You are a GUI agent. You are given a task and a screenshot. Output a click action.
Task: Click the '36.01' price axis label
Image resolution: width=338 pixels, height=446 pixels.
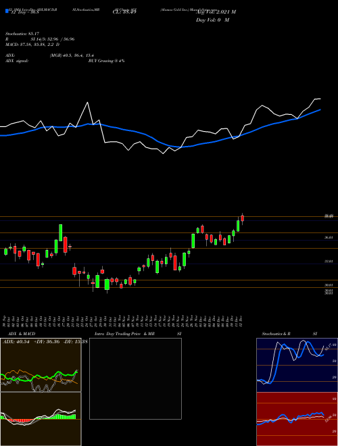pos(329,237)
